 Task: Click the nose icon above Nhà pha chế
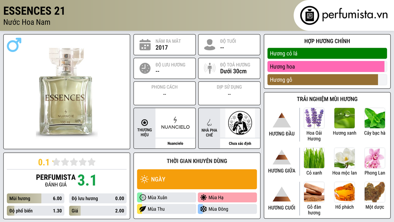[209, 123]
